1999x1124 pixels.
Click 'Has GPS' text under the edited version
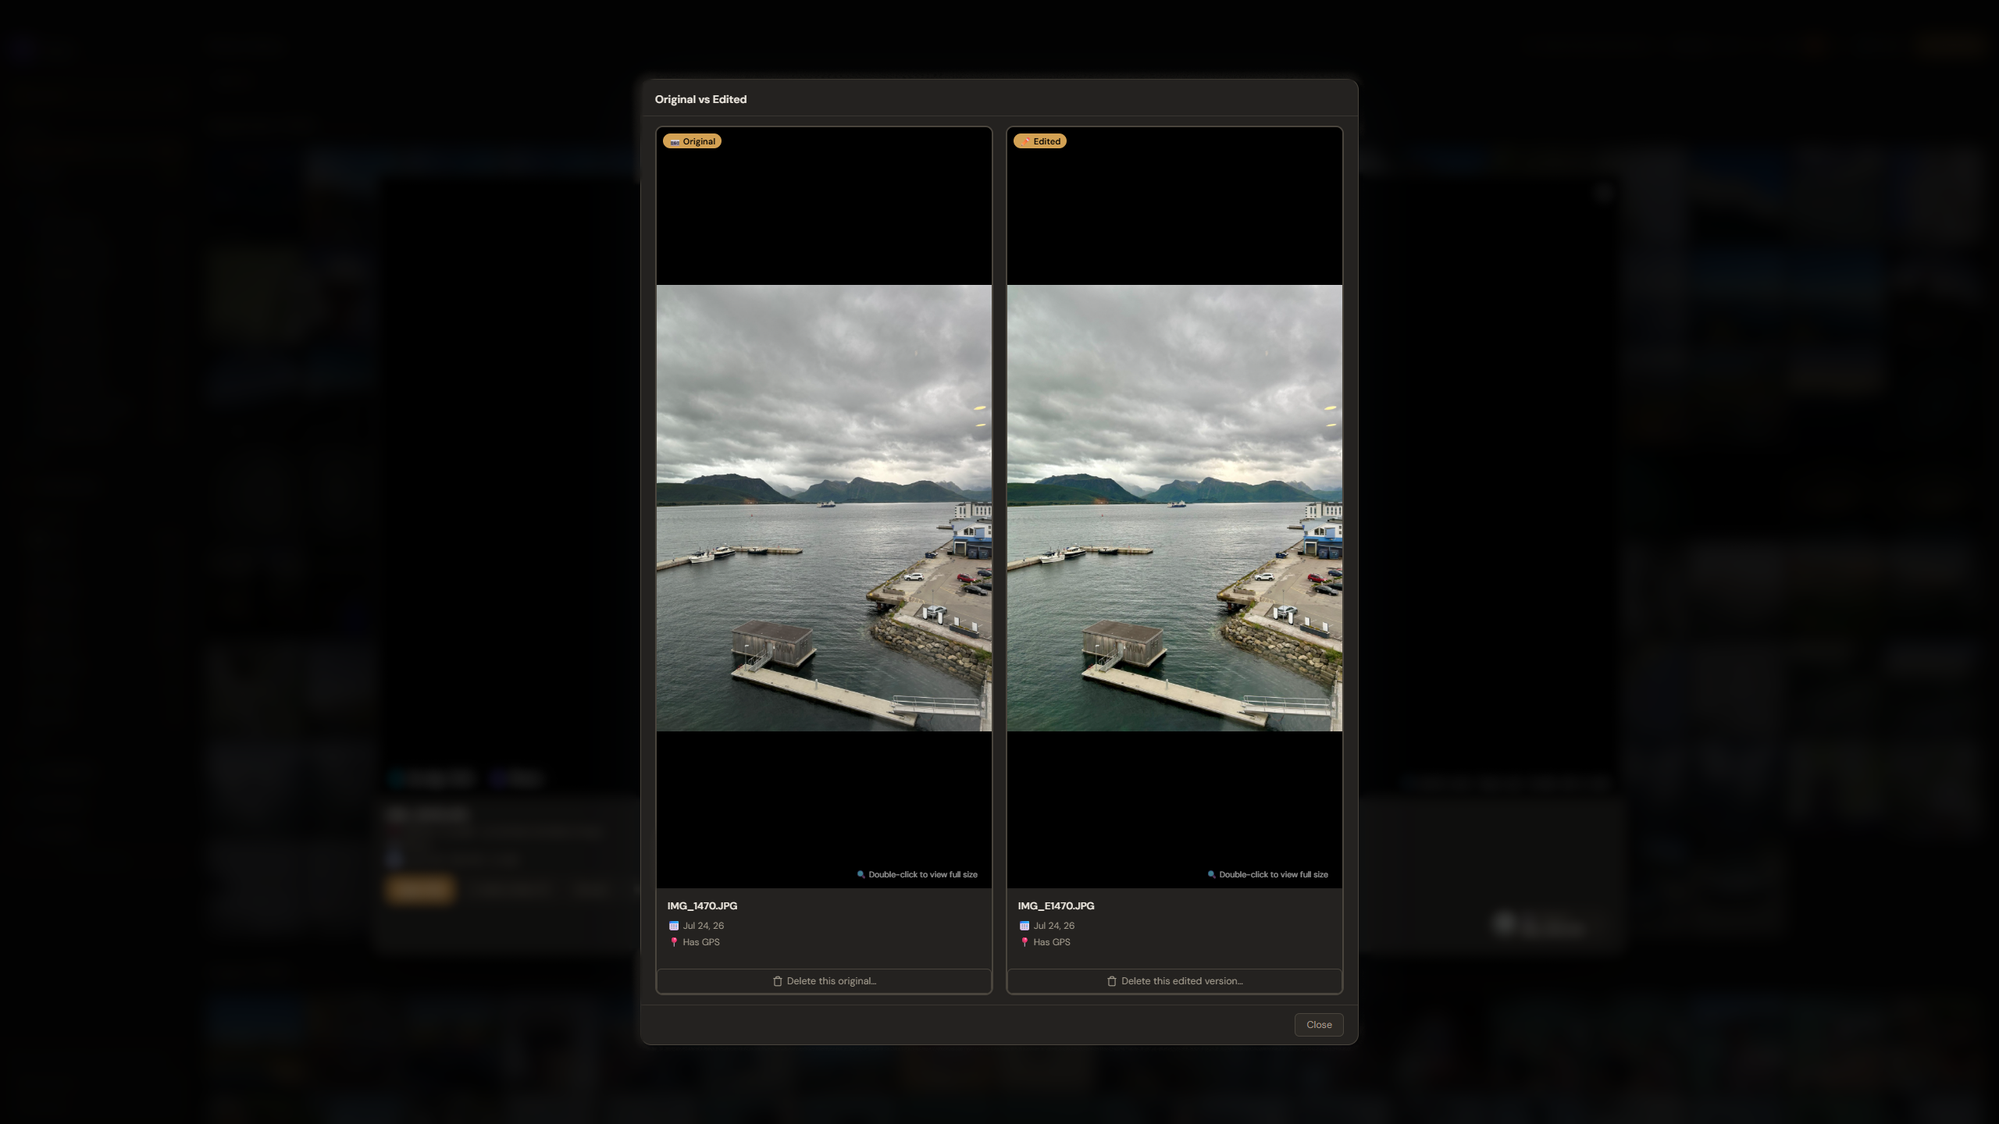coord(1052,942)
